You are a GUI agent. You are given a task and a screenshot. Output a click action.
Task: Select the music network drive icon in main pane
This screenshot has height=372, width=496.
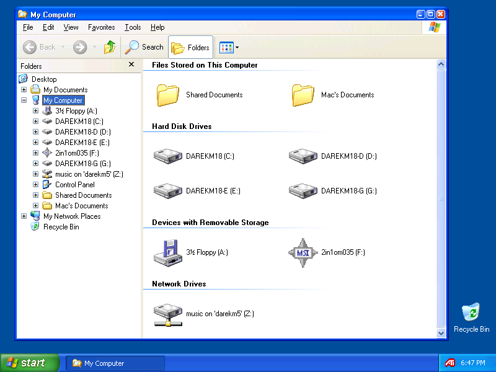point(168,314)
